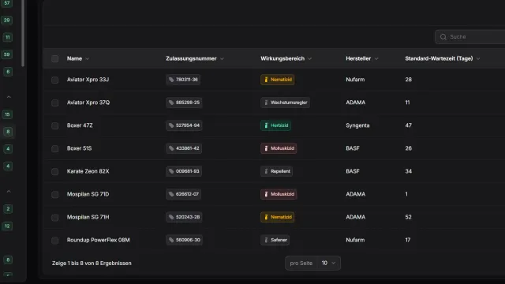Focus the Suche search field

click(x=470, y=37)
